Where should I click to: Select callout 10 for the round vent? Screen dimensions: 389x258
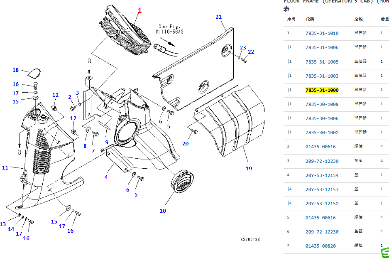point(163,211)
